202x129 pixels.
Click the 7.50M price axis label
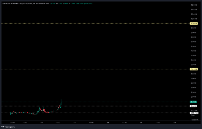click(193, 46)
